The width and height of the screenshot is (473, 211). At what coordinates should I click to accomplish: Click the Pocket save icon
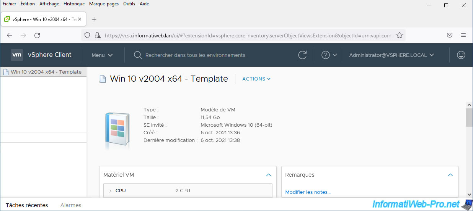(450, 35)
